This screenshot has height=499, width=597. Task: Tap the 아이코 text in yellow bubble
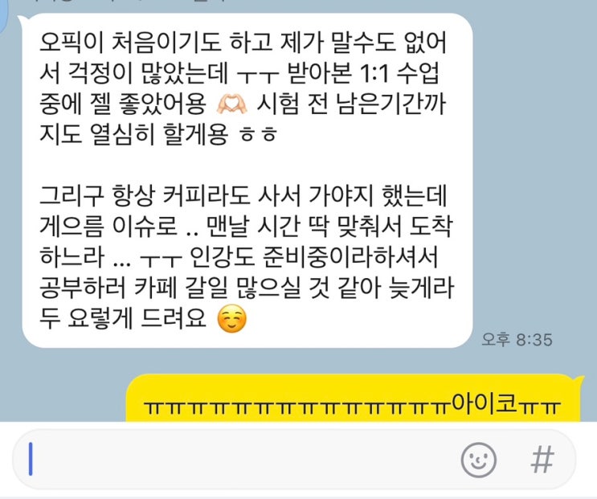click(x=484, y=405)
